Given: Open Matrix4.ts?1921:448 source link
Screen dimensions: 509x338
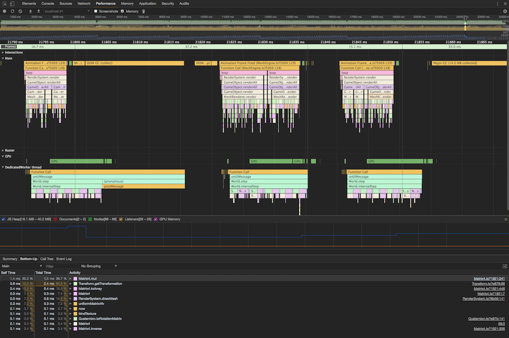Looking at the screenshot, I should [489, 289].
